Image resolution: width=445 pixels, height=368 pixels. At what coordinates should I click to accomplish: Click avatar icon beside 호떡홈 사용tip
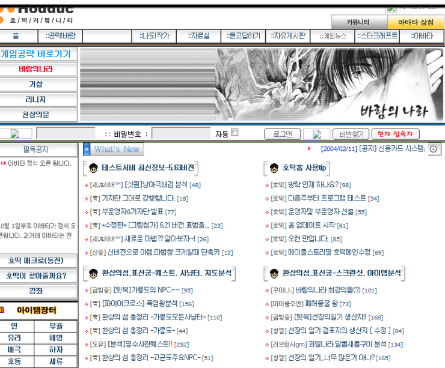tap(274, 168)
